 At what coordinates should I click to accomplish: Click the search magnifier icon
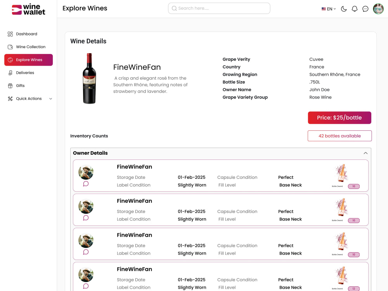point(174,9)
